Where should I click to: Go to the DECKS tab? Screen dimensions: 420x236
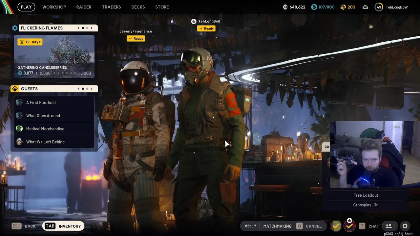tap(138, 7)
